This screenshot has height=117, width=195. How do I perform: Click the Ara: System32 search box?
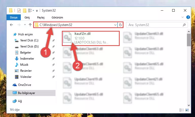click(x=157, y=25)
